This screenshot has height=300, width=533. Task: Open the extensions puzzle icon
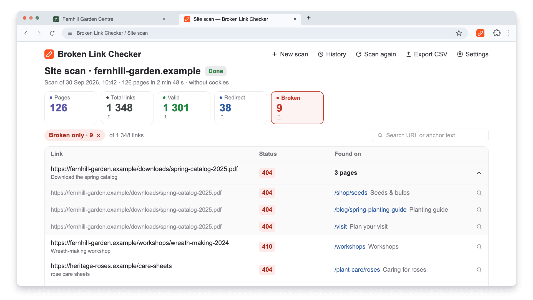click(497, 33)
